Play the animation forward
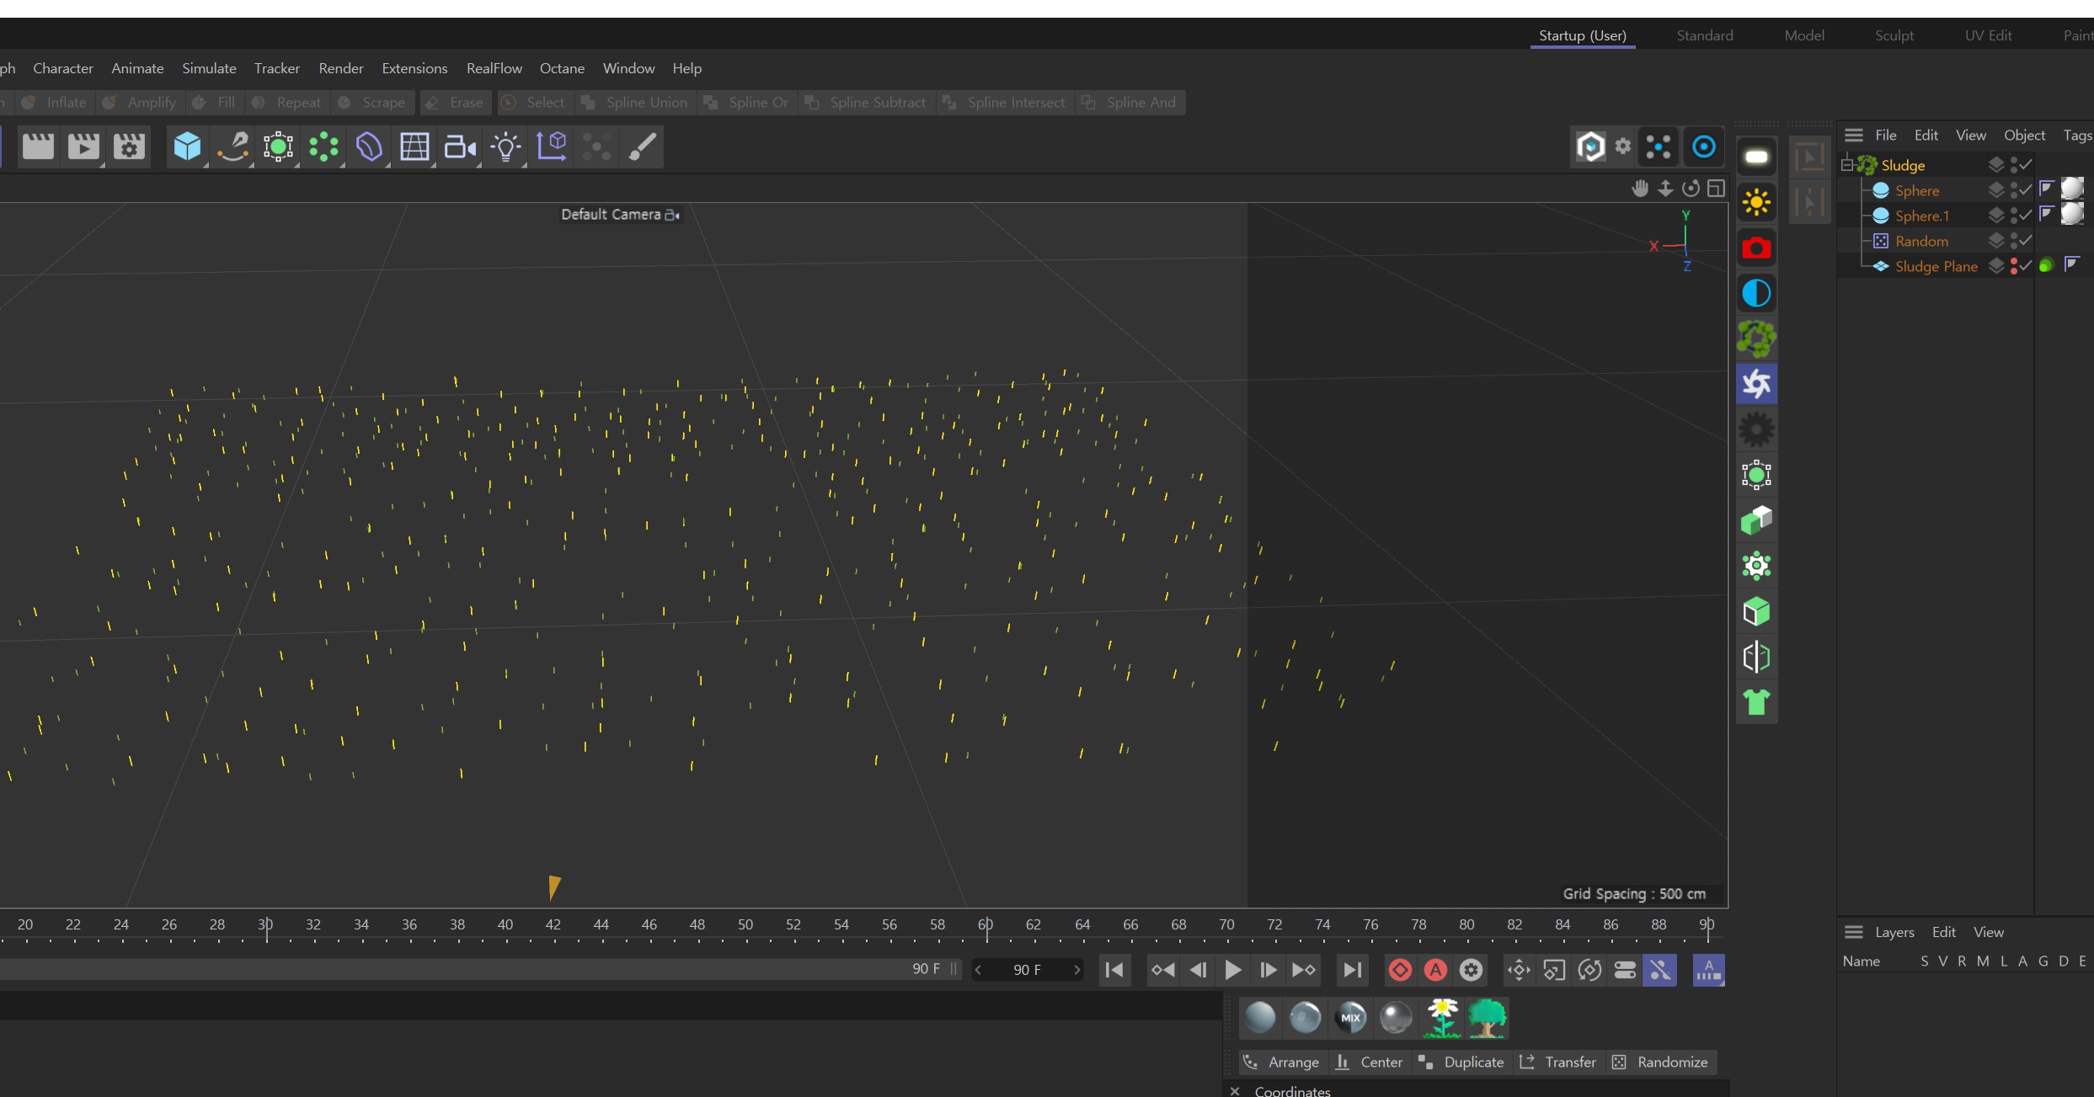The width and height of the screenshot is (2094, 1097). pyautogui.click(x=1232, y=970)
